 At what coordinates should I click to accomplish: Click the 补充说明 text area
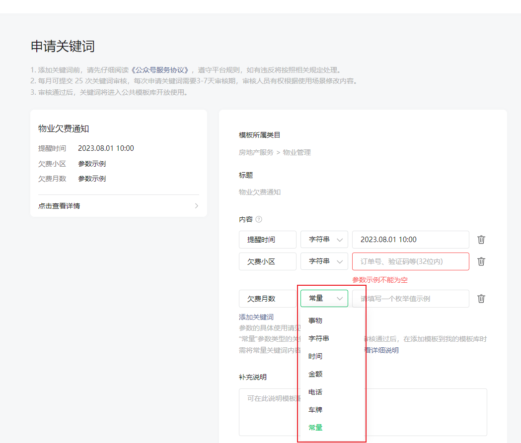(x=363, y=412)
